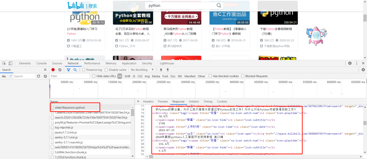Image resolution: width=367 pixels, height=159 pixels.
Task: Filter requests by Doc type
Action: [x=173, y=76]
